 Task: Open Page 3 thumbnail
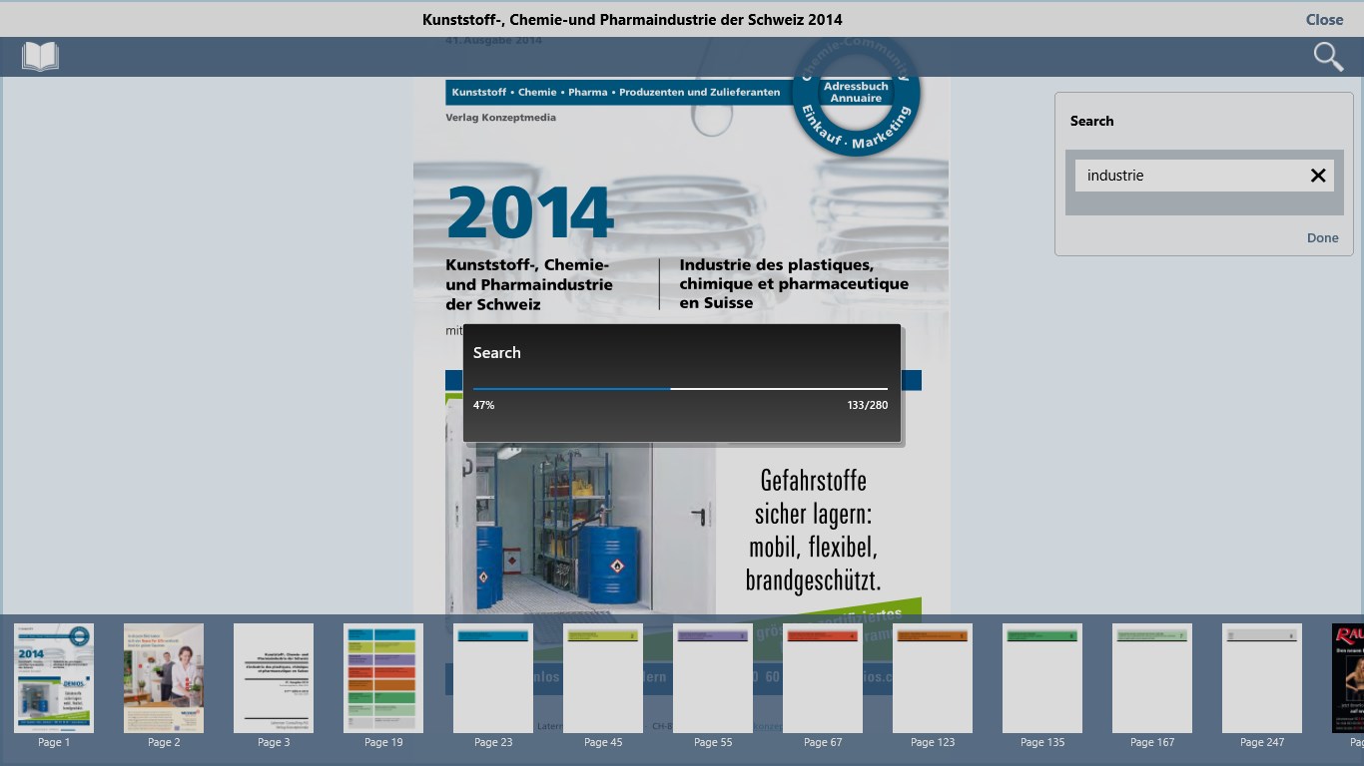[274, 678]
